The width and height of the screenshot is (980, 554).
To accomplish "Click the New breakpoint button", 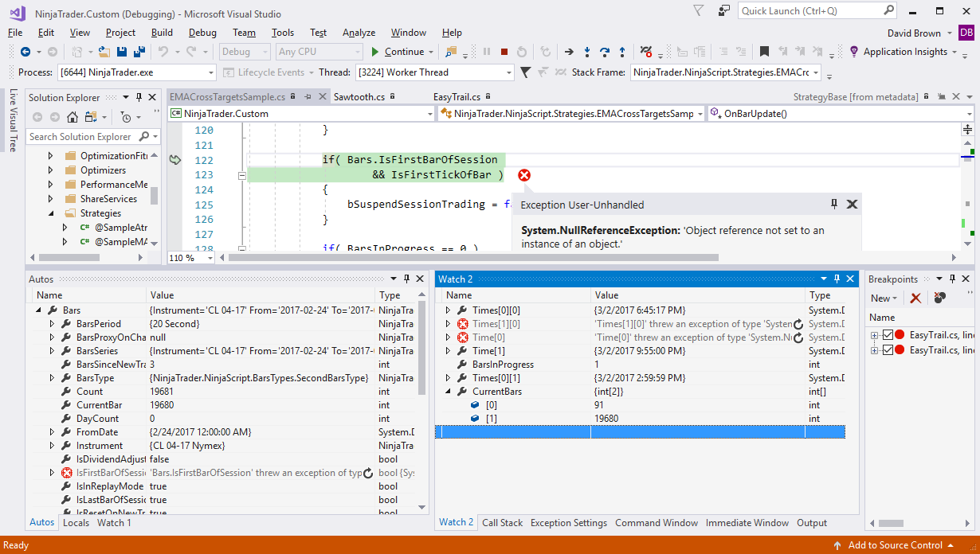I will coord(884,298).
